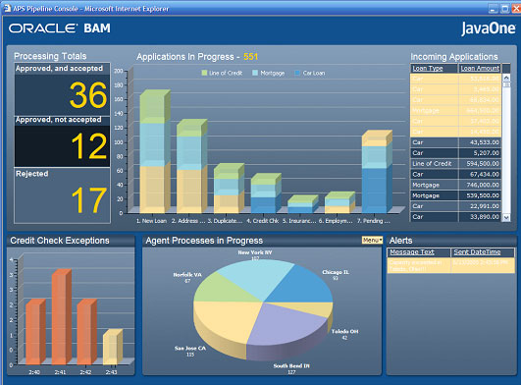The height and width of the screenshot is (385, 521).
Task: Click the Approved, not accepted value 12
Action: 89,146
